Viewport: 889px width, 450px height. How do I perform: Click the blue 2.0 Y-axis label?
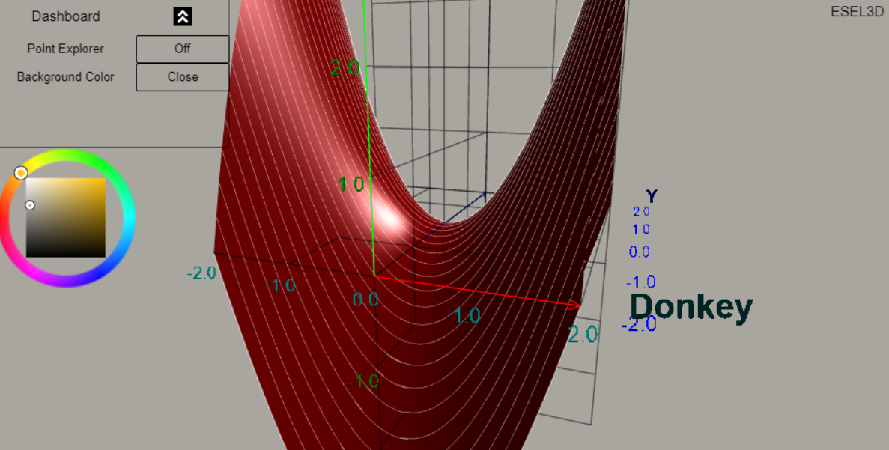pyautogui.click(x=642, y=211)
